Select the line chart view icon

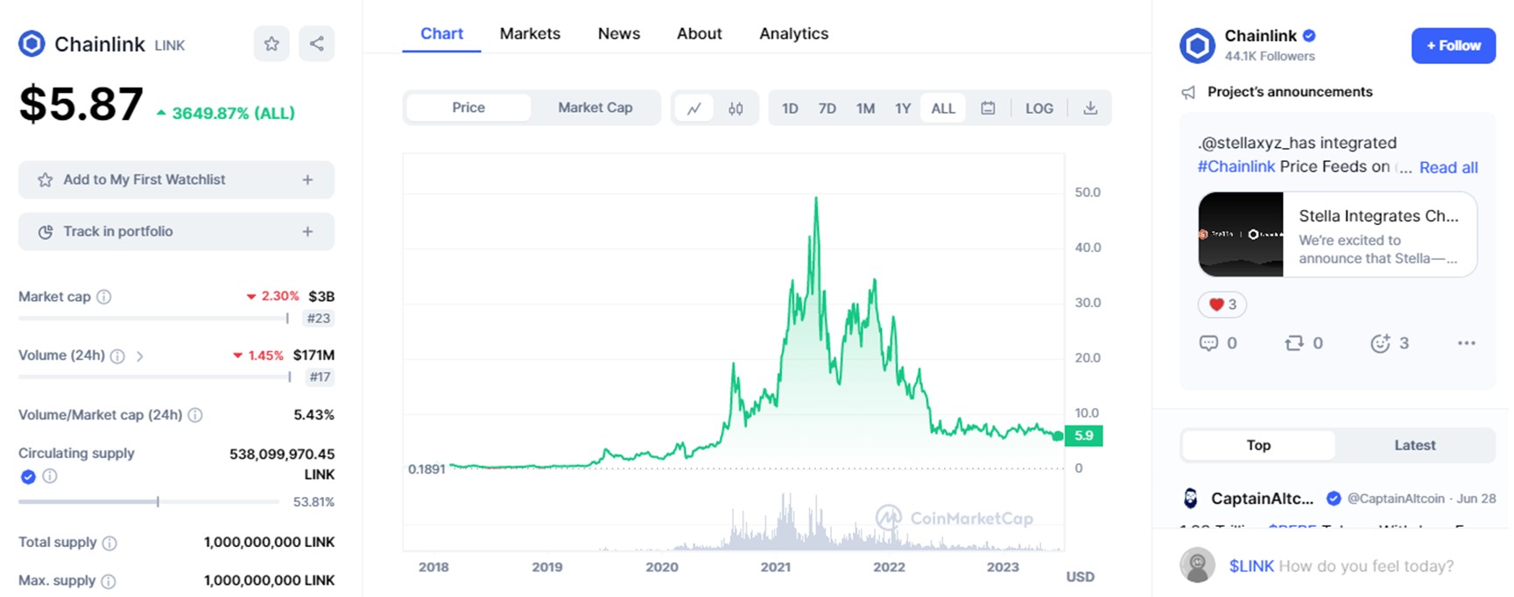tap(694, 109)
